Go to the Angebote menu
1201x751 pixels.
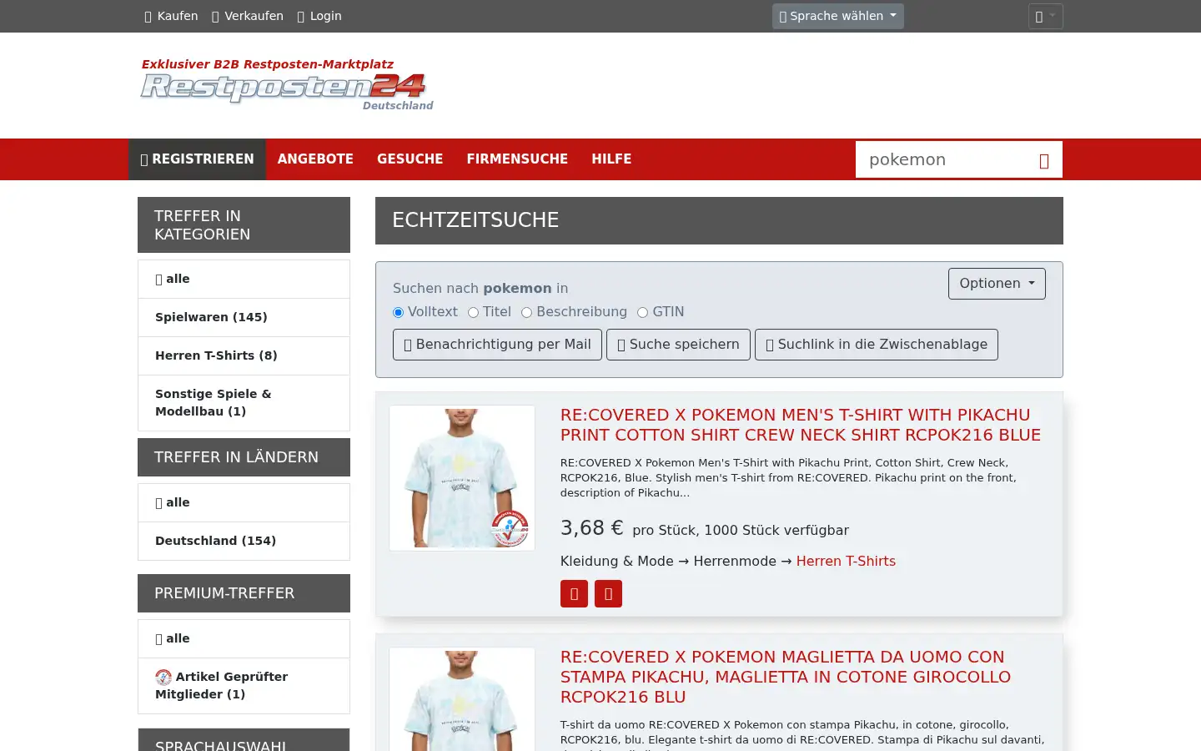pyautogui.click(x=315, y=159)
